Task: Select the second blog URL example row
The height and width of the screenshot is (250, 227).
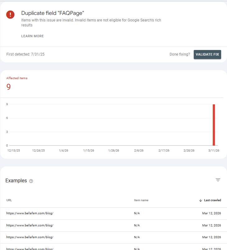Action: point(30,225)
